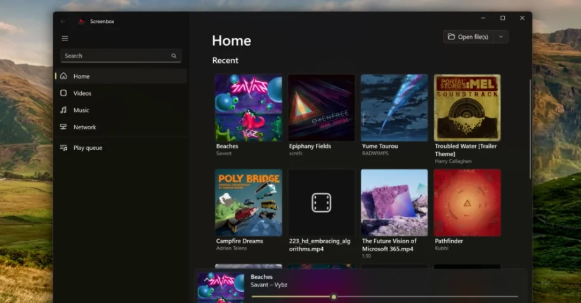
Task: Play the Yume Tourou thumbnail
Action: point(395,108)
